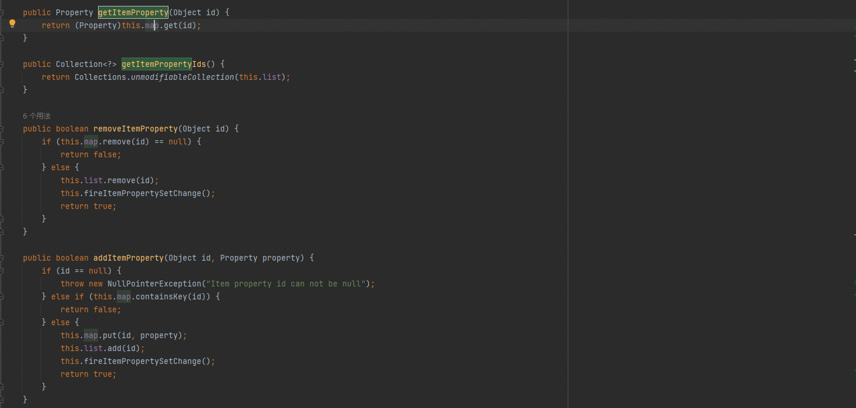Click the addItemProperty method name
The height and width of the screenshot is (408, 856).
129,258
